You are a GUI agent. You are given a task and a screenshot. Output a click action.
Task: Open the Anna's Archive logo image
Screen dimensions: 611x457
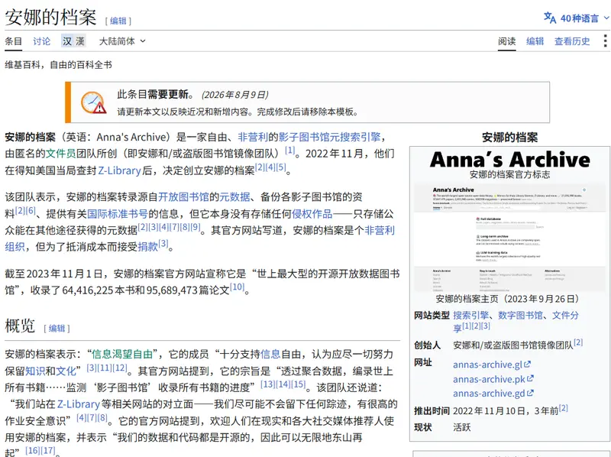coord(509,160)
